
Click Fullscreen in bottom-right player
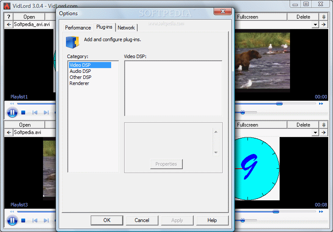click(261, 125)
